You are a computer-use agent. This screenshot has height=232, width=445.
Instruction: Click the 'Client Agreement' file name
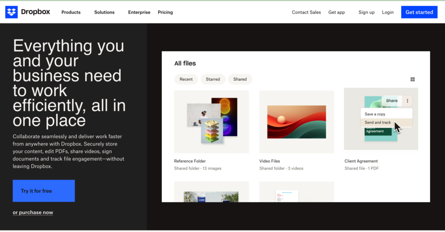coord(361,161)
